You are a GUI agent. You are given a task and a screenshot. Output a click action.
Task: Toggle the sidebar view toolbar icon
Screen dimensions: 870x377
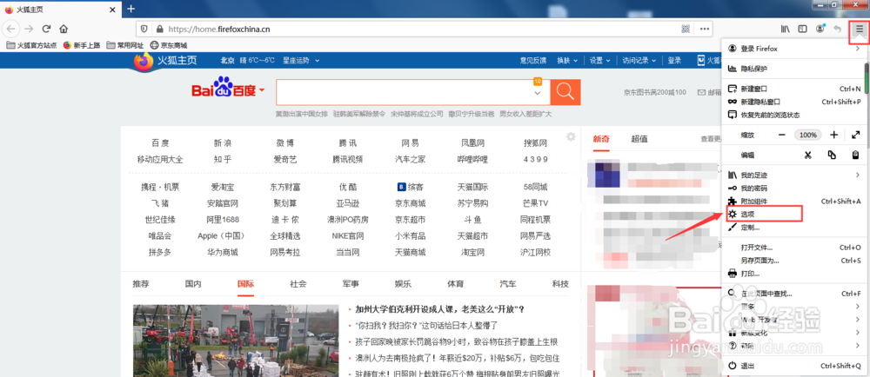click(x=802, y=29)
